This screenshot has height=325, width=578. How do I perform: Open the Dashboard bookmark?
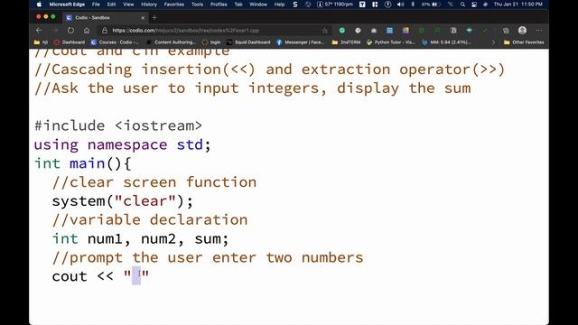click(x=70, y=42)
